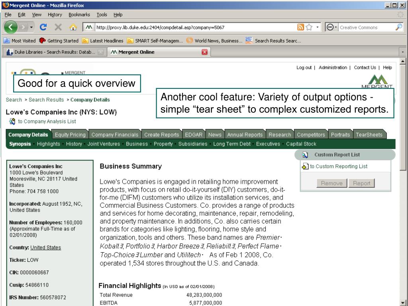The height and width of the screenshot is (306, 408).
Task: Select the Highlights sub-tab
Action: click(x=48, y=144)
